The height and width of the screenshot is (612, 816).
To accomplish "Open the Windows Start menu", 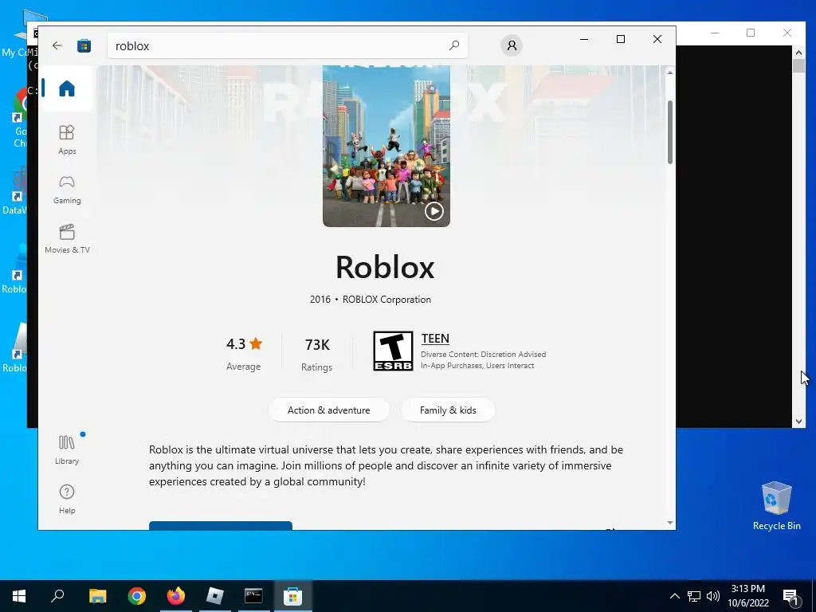I will pos(19,596).
